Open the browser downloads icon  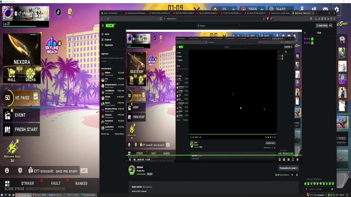tap(316, 19)
